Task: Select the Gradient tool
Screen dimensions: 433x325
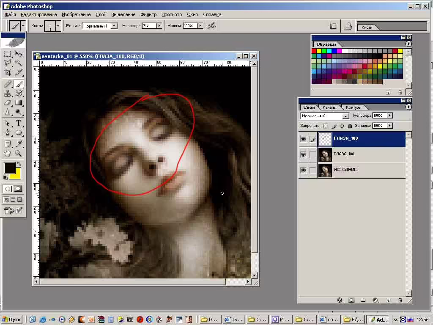Action: pyautogui.click(x=19, y=102)
